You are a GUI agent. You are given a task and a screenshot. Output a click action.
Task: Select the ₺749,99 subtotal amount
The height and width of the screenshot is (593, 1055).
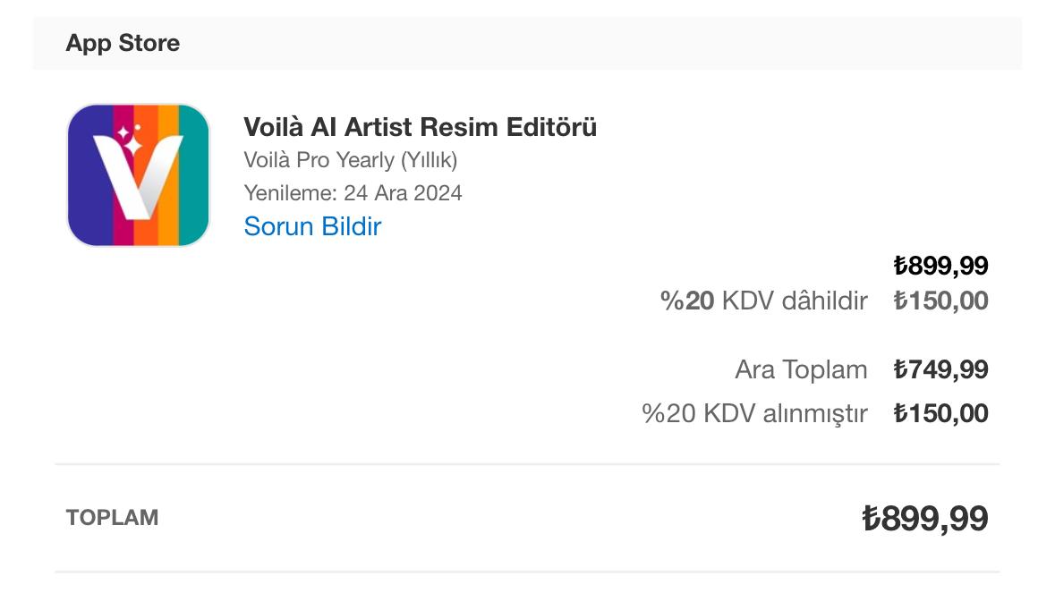coord(940,369)
